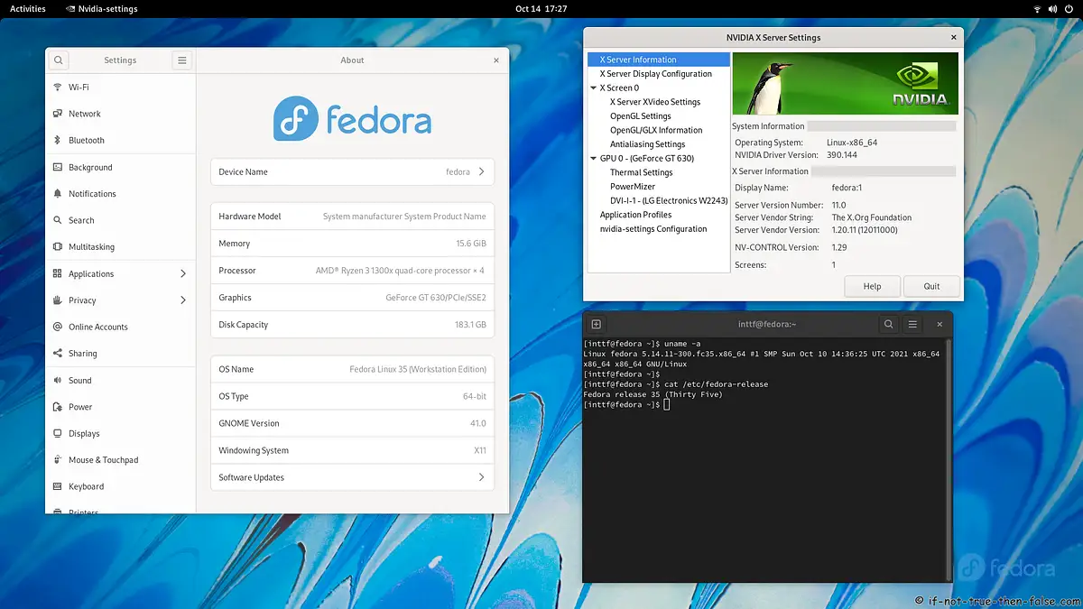This screenshot has height=609, width=1083.
Task: Select the Online Accounts icon
Action: [58, 327]
